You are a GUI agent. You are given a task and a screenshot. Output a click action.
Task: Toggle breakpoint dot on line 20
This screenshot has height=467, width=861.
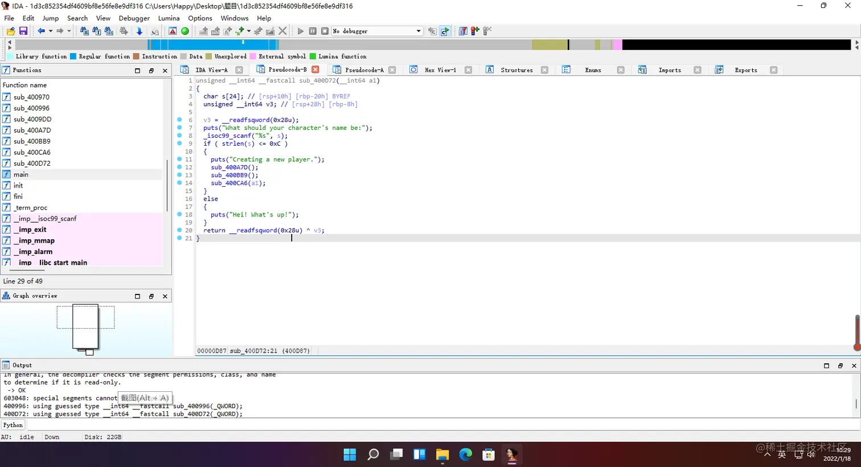point(179,230)
